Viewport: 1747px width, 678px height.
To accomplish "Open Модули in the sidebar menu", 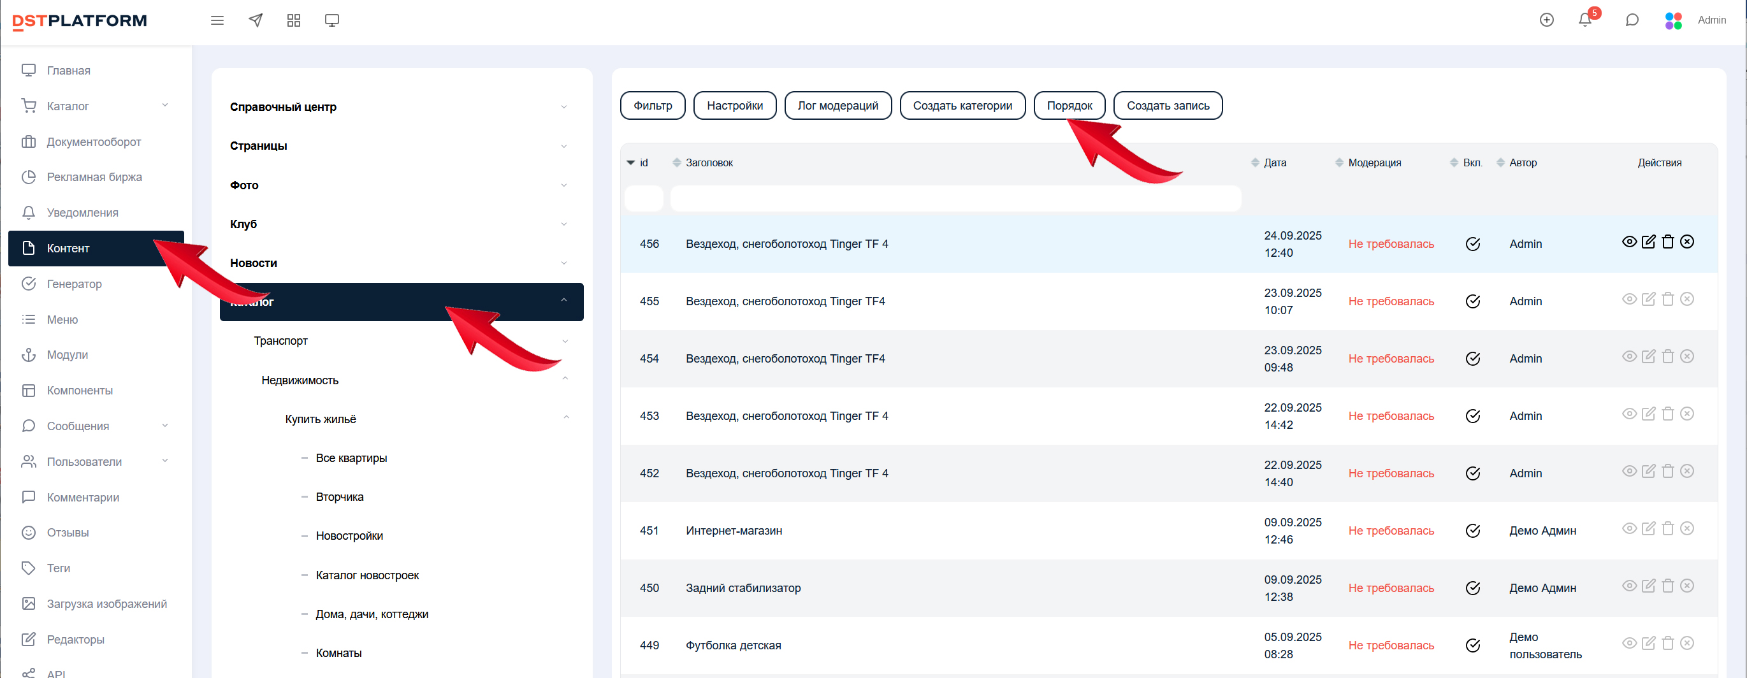I will click(67, 356).
